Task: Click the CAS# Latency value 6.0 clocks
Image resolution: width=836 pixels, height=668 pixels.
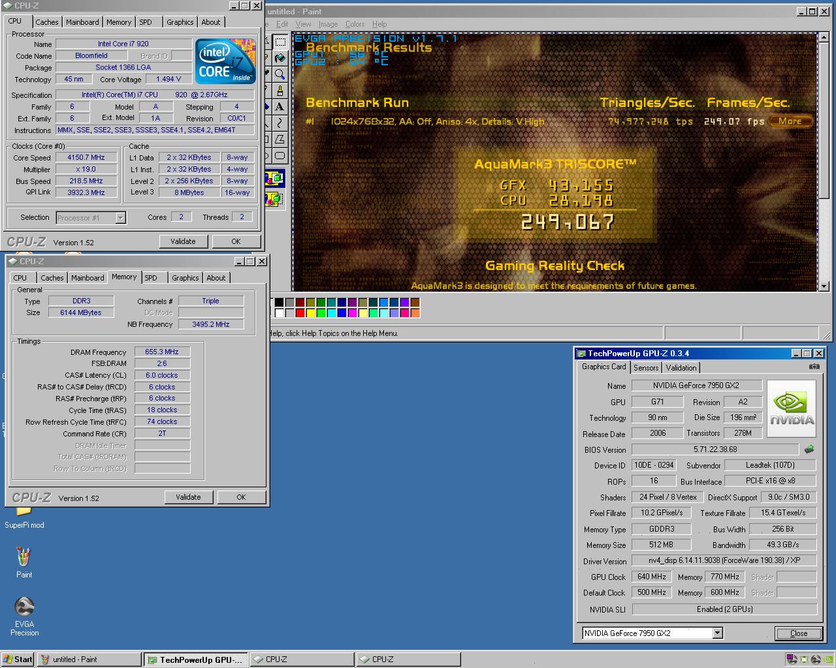Action: (162, 375)
